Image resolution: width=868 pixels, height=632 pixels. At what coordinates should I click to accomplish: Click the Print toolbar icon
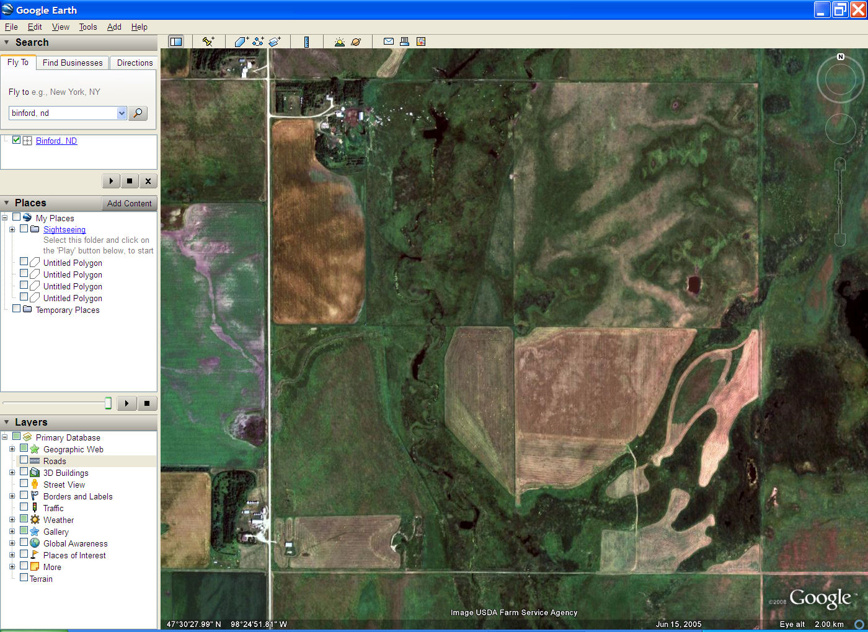[x=404, y=42]
